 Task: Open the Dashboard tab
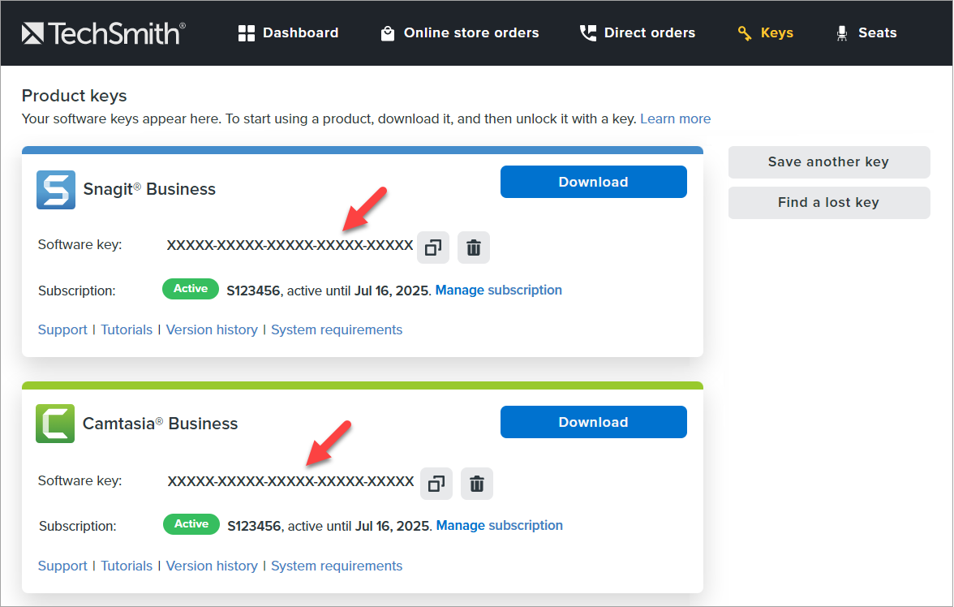288,33
